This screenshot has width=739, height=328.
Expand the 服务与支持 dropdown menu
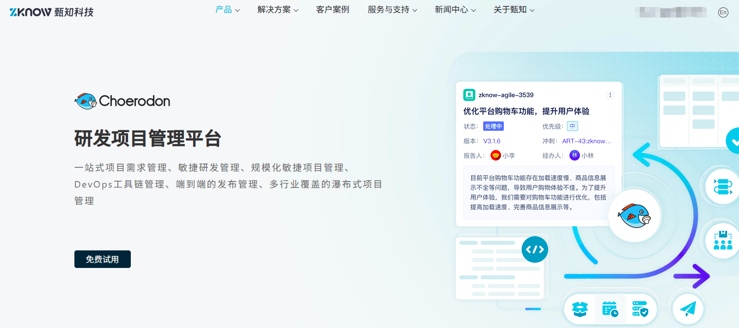pyautogui.click(x=392, y=10)
